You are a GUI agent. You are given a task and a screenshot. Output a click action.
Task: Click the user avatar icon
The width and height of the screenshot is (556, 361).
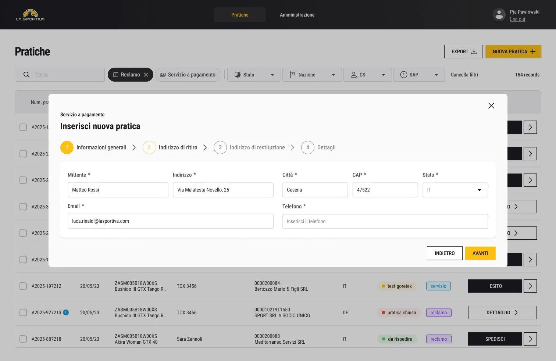499,15
